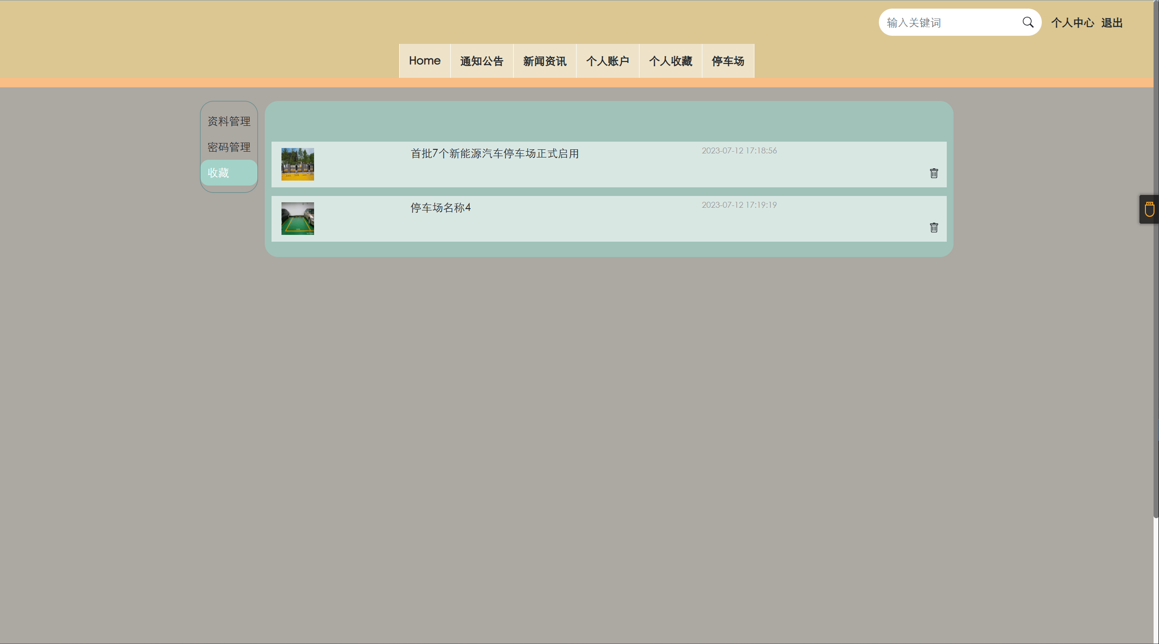The image size is (1159, 644).
Task: Click the search magnifier icon
Action: [x=1028, y=23]
